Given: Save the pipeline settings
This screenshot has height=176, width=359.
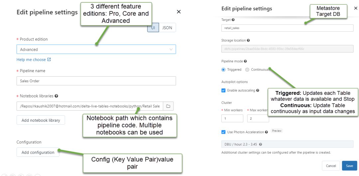Looking at the screenshot, I should [349, 166].
